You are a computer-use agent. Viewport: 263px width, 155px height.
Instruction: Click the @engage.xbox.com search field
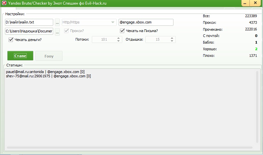coord(146,22)
